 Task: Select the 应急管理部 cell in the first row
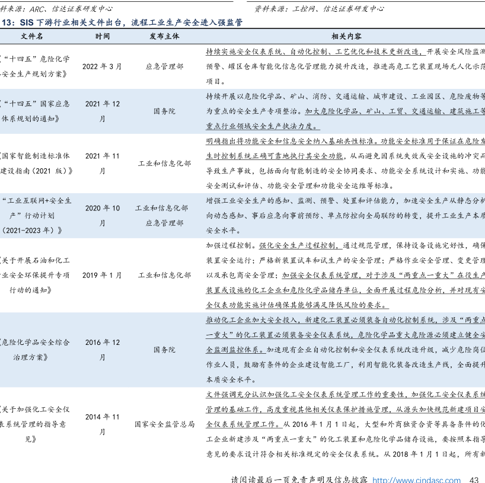(x=164, y=66)
